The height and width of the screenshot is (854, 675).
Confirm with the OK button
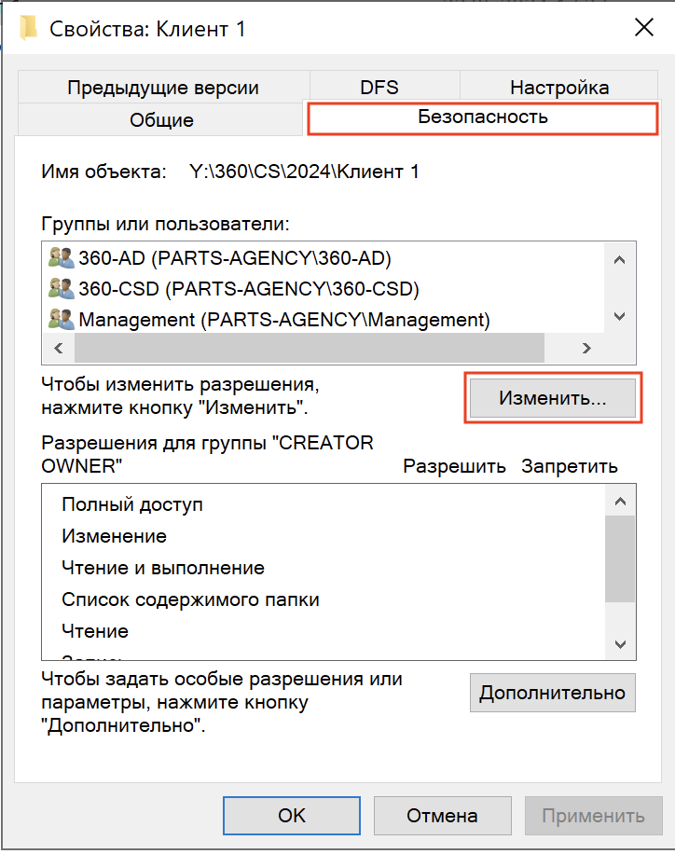[x=292, y=815]
